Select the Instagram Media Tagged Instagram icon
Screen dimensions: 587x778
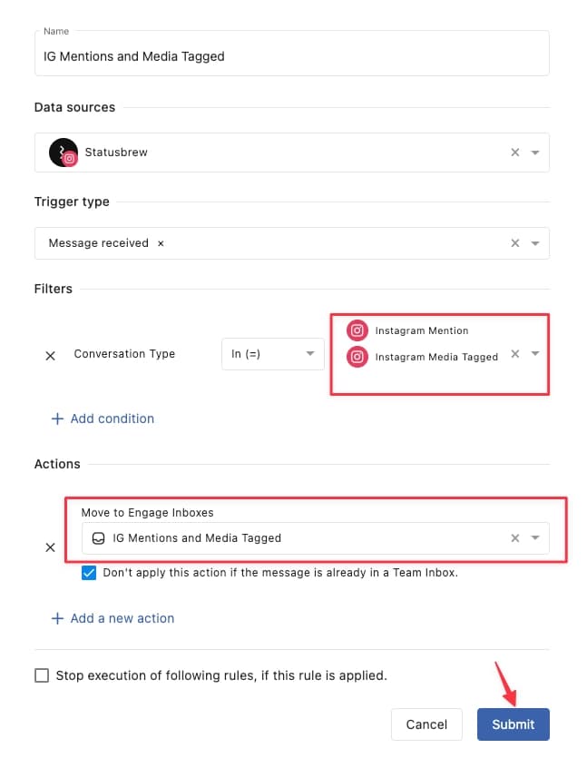pos(357,357)
